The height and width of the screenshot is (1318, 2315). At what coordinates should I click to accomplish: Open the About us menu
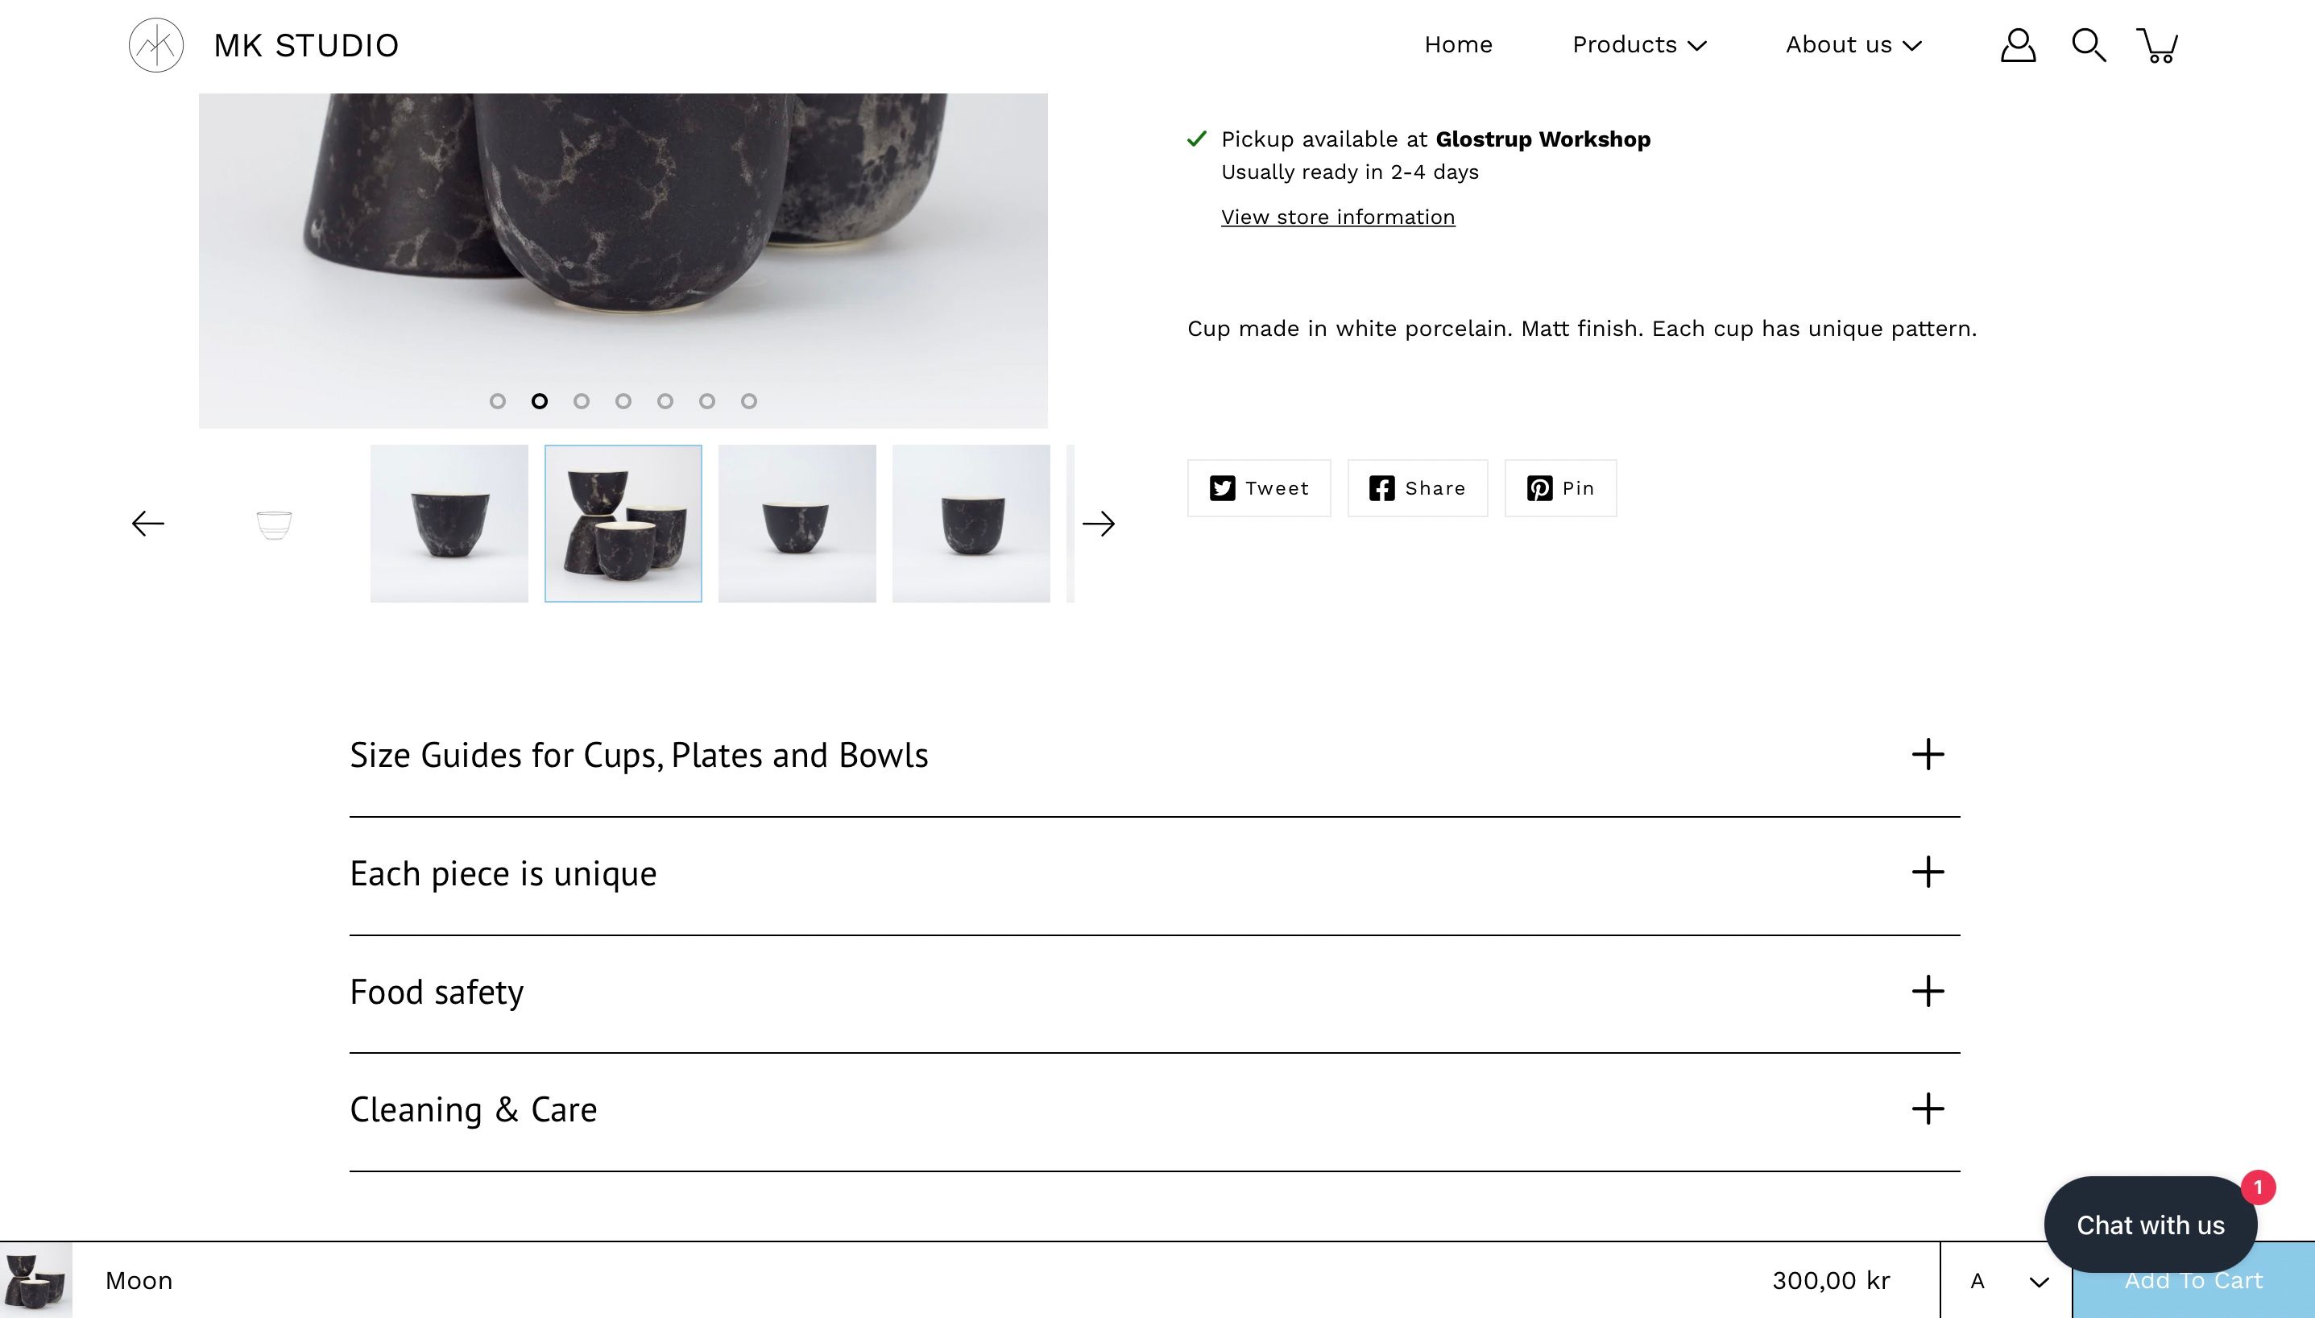(1853, 45)
